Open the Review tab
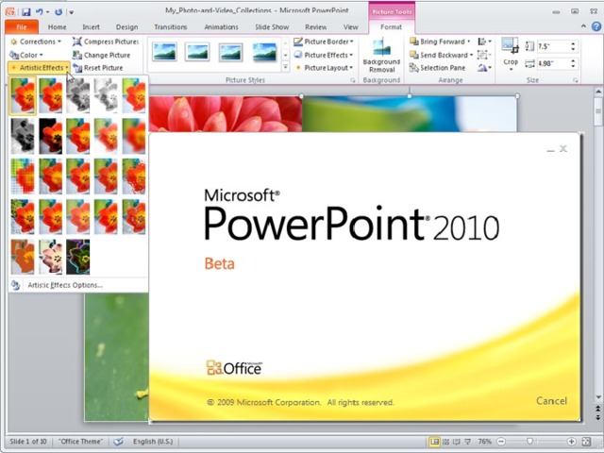The width and height of the screenshot is (604, 453). click(315, 27)
